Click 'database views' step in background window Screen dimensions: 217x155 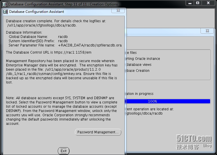(139, 65)
